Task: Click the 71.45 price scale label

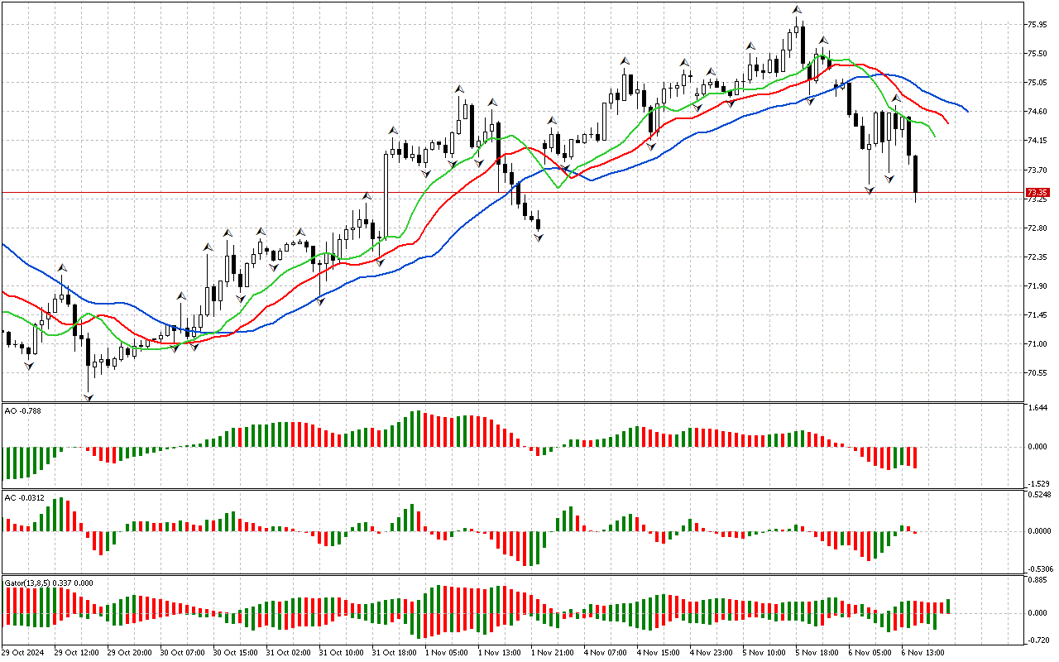Action: 1038,315
